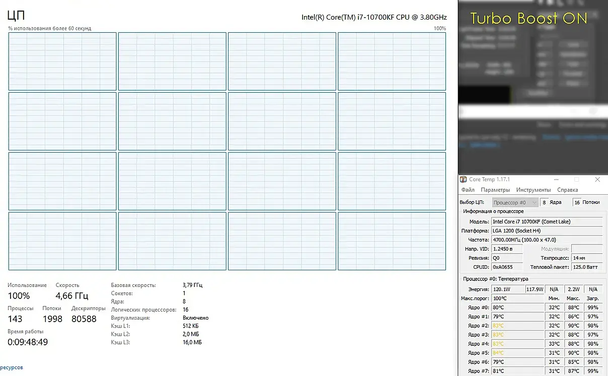Click the power value 2.2W
This screenshot has height=376, width=608.
pyautogui.click(x=573, y=289)
